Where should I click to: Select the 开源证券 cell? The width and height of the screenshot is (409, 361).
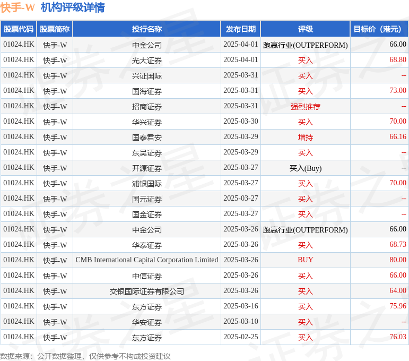(x=147, y=168)
